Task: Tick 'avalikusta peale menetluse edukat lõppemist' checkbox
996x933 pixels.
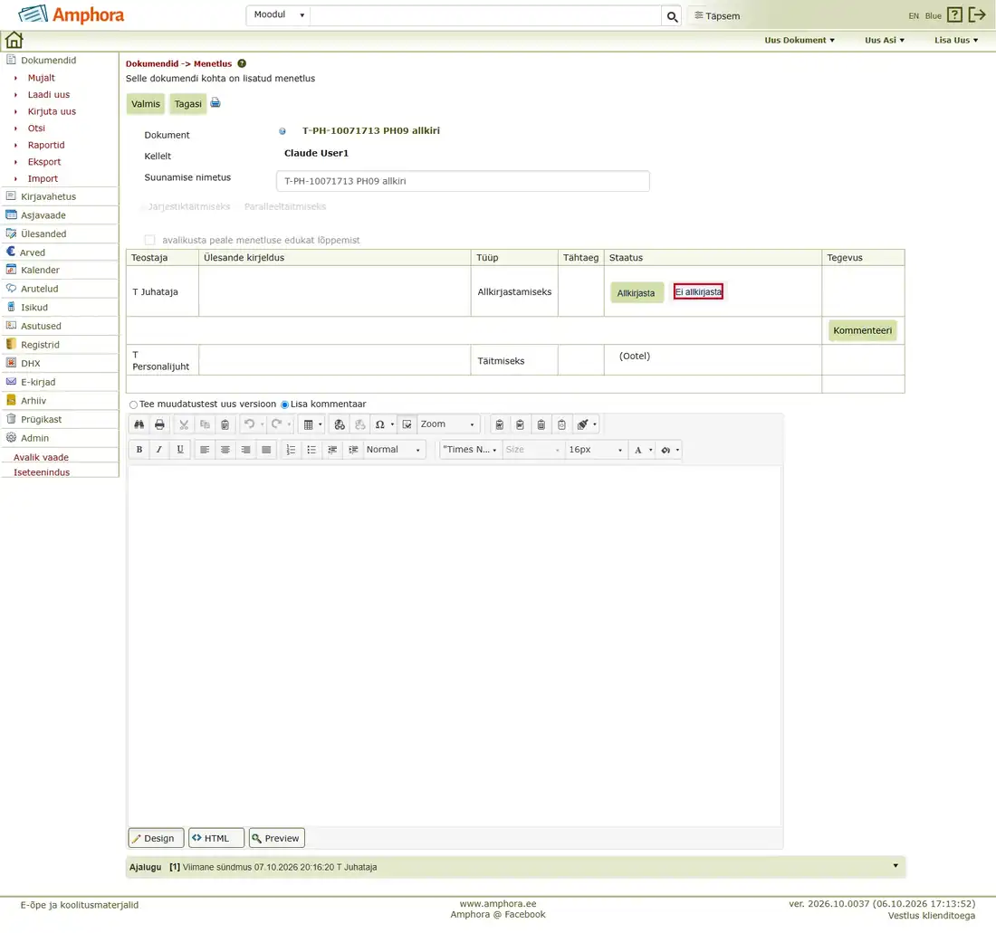Action: click(x=150, y=240)
